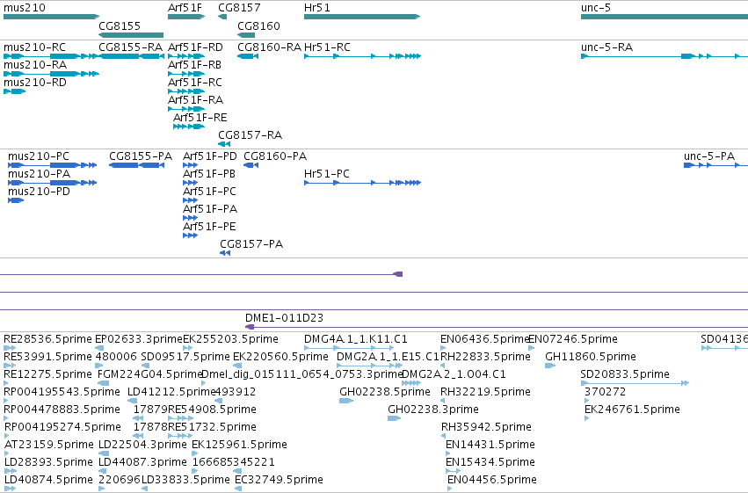Image resolution: width=748 pixels, height=493 pixels.
Task: Select EST "EK255203.5prime"
Action: click(230, 339)
